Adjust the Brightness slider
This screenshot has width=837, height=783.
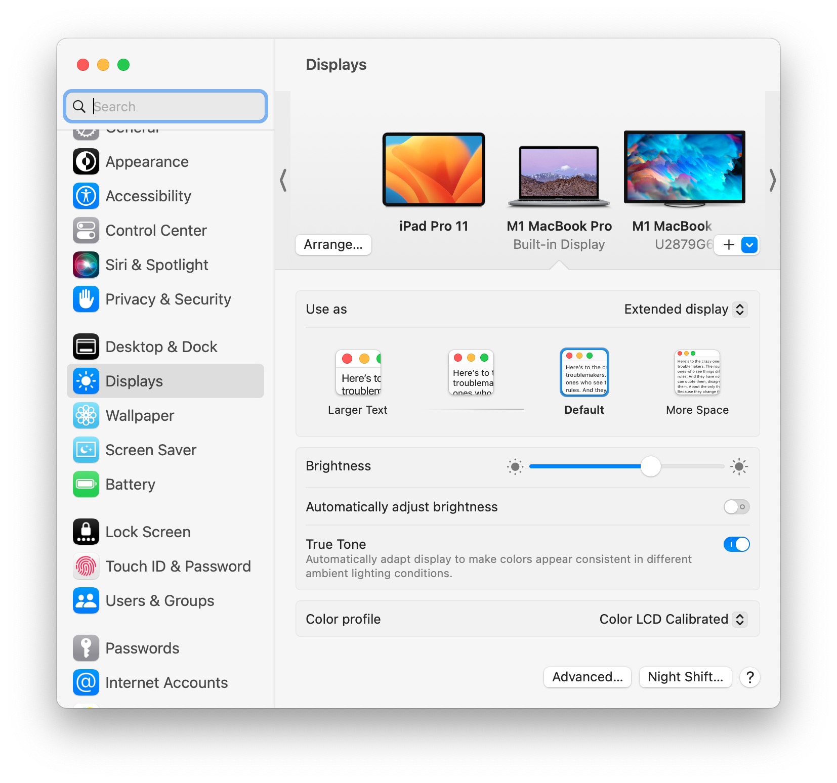tap(651, 466)
